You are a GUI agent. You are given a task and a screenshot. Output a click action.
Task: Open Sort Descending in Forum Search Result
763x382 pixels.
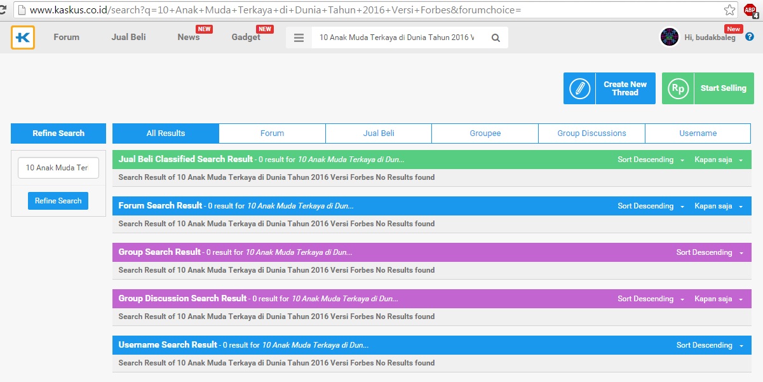pyautogui.click(x=651, y=206)
